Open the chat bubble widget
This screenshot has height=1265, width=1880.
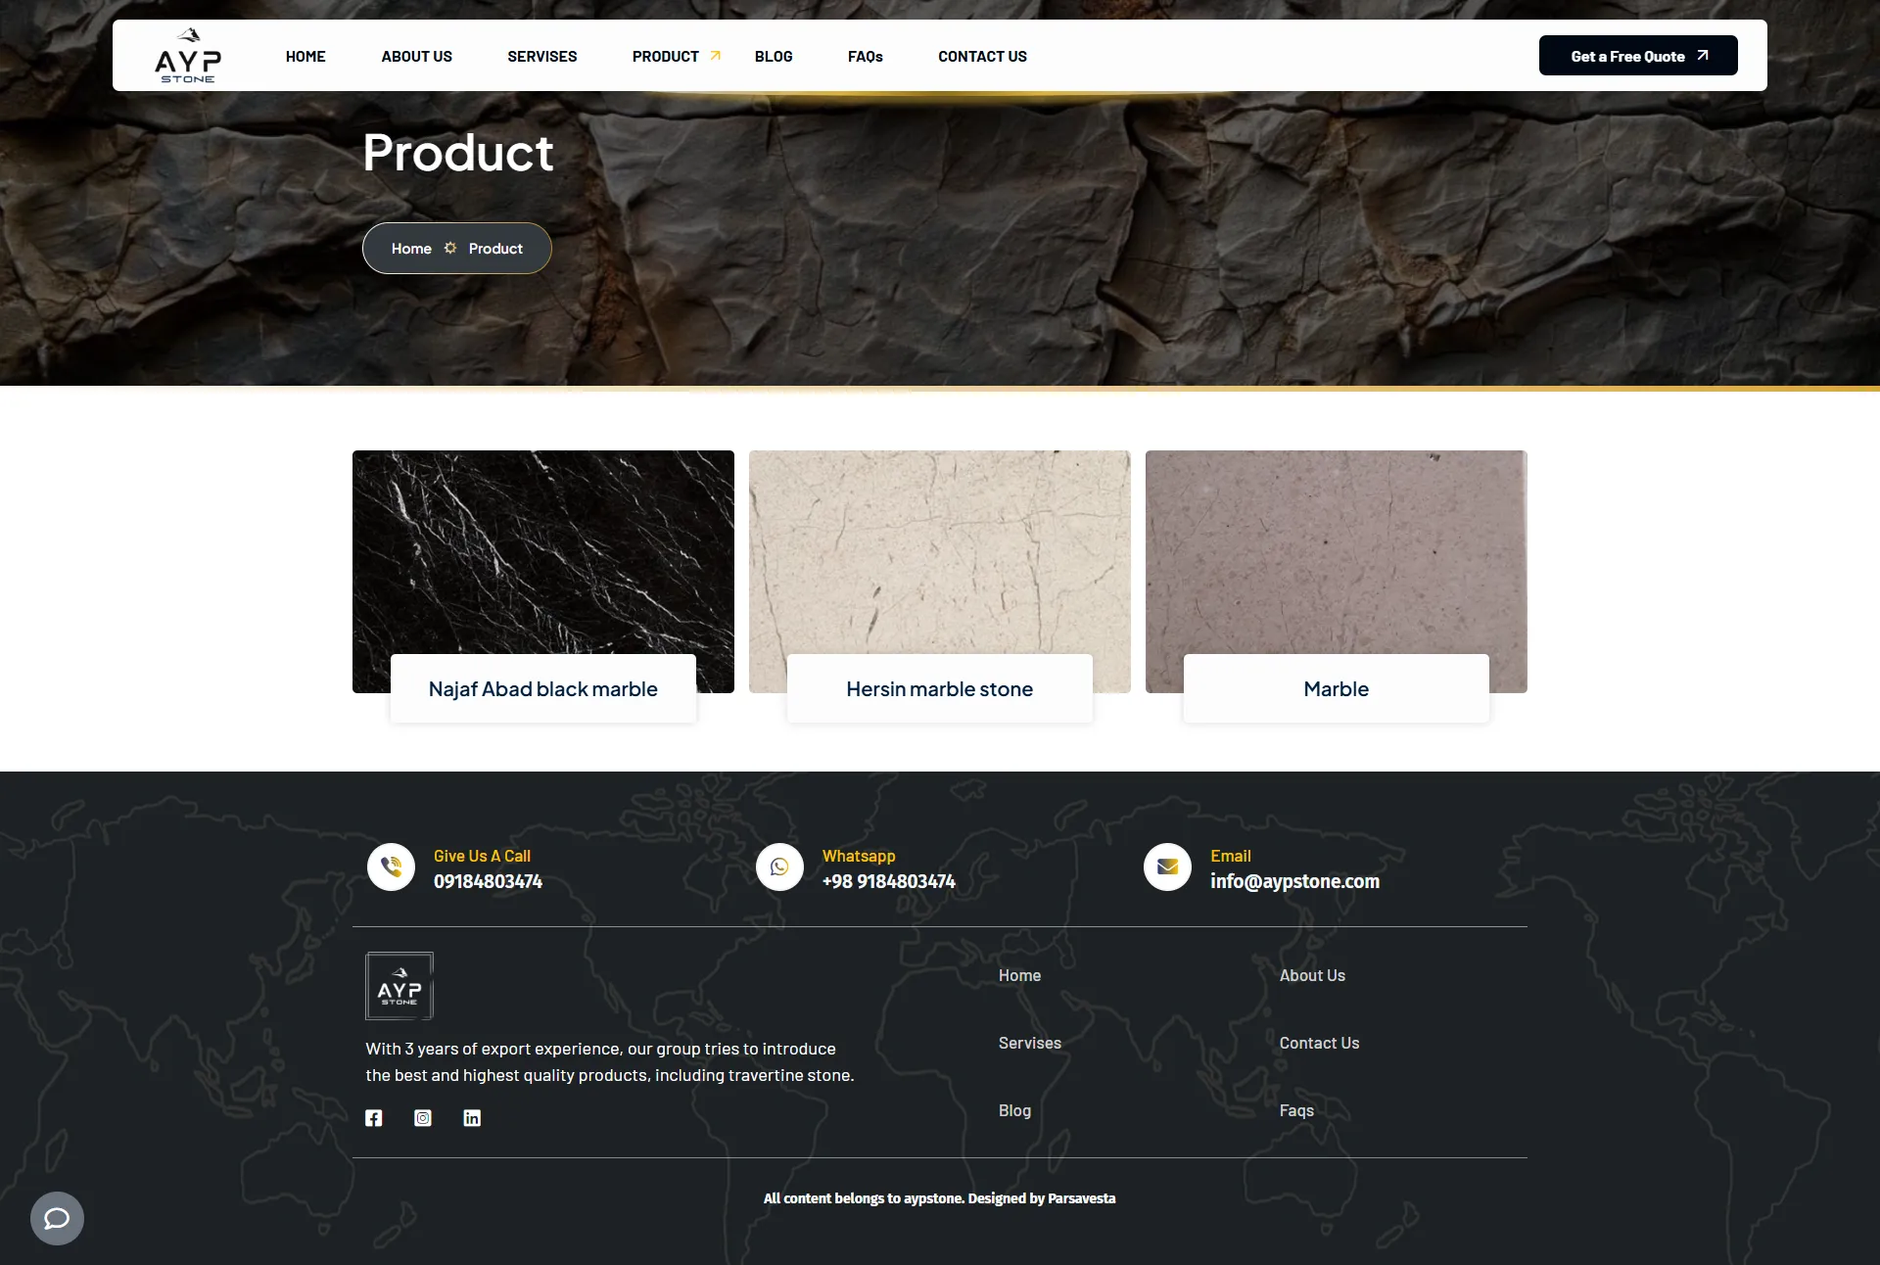(x=57, y=1218)
